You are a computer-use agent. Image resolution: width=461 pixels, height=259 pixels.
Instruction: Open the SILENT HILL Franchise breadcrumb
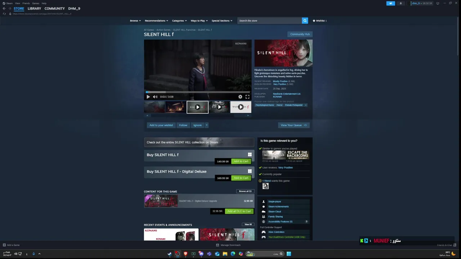coord(184,30)
